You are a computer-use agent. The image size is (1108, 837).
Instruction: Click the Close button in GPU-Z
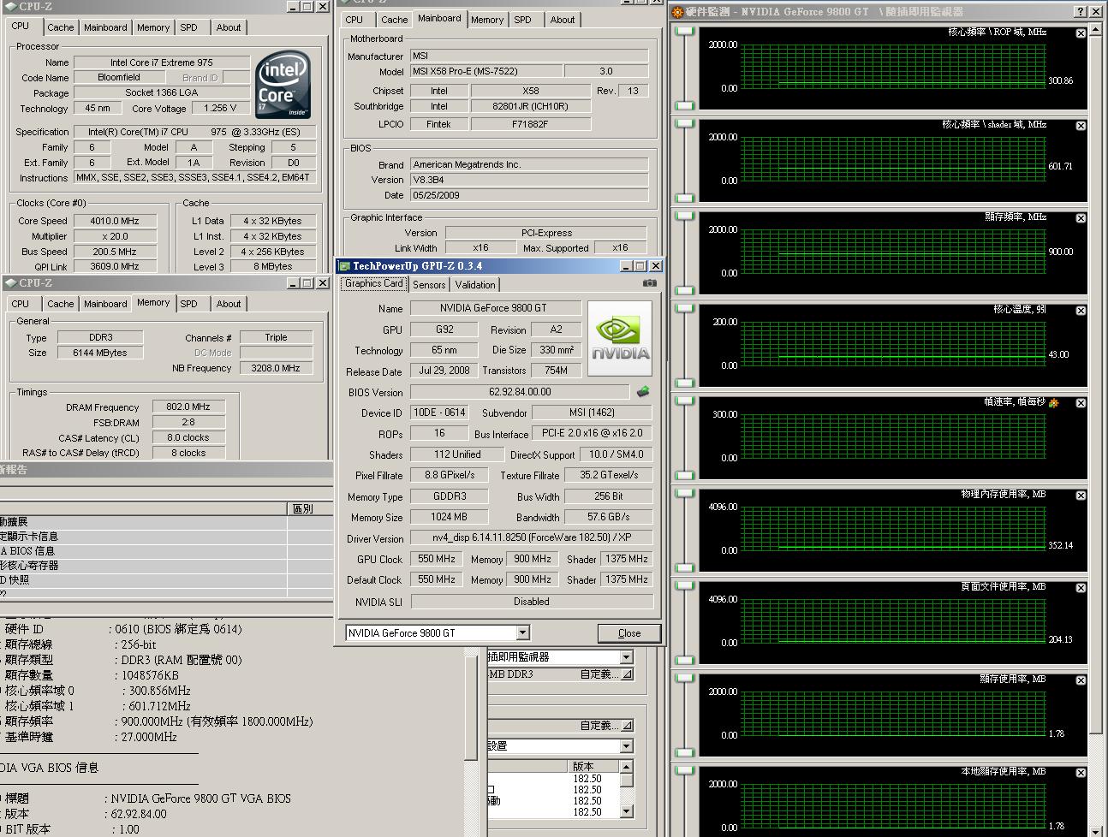[629, 633]
